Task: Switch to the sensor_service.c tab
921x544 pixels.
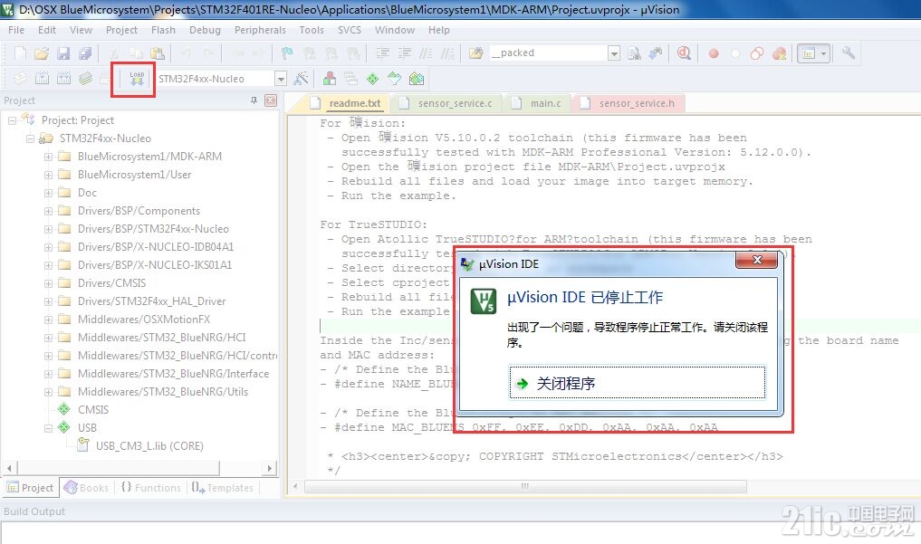Action: tap(447, 103)
